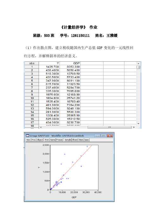Viewport: 157px width, 222px height.
Task: Select row header for observation 10
Action: 32,98
